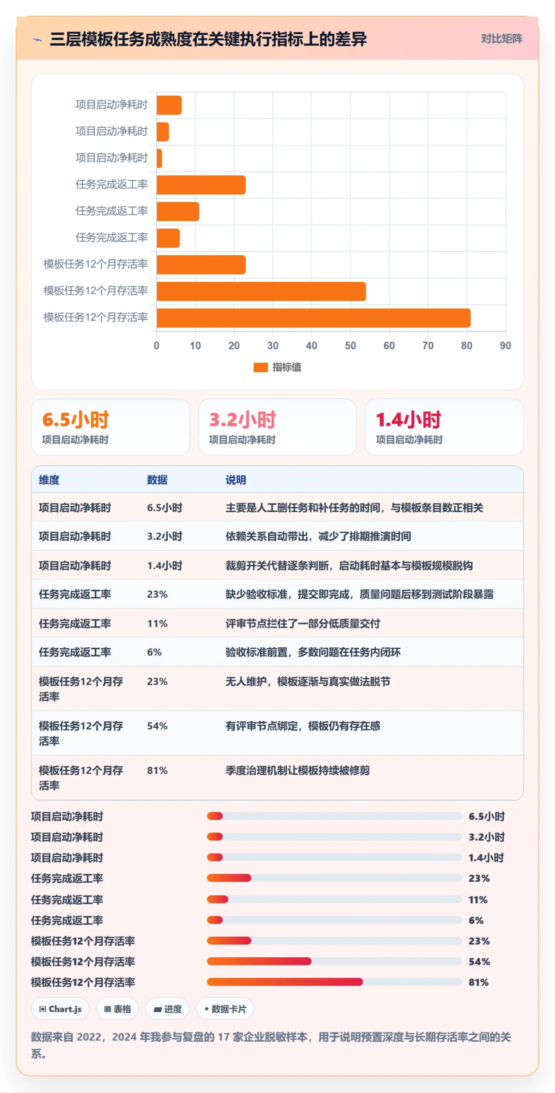The image size is (555, 1093).
Task: Select row 评审节点拦住了一部分低质量交付
Action: 277,623
